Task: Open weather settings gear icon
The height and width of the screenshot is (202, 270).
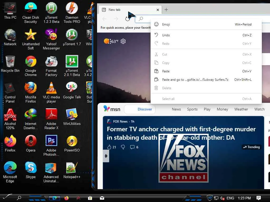Action: (123, 41)
